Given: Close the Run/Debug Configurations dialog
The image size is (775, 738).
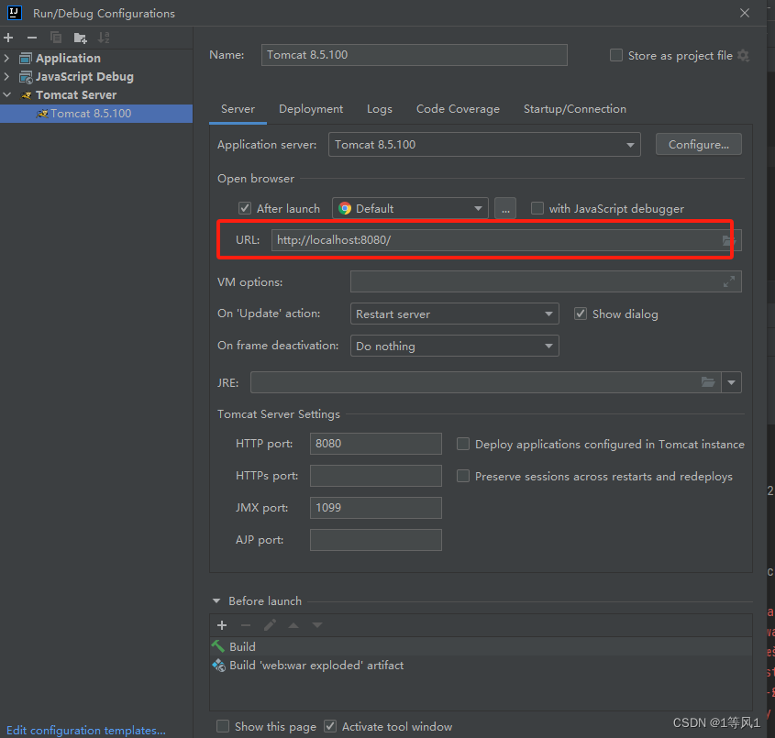Looking at the screenshot, I should pos(745,13).
